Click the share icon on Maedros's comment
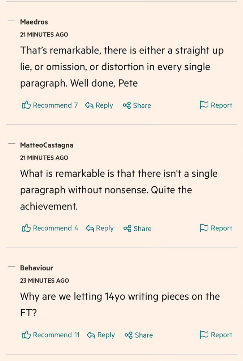 coord(127,105)
